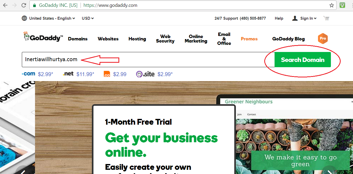Click the domain search input field

(x=148, y=60)
